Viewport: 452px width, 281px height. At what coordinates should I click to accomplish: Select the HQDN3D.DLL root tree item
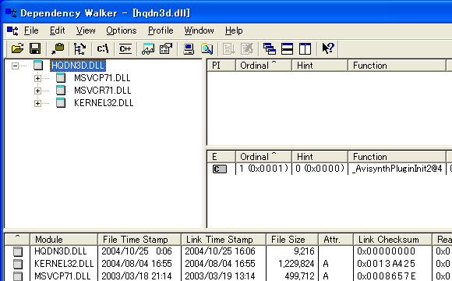pos(78,66)
